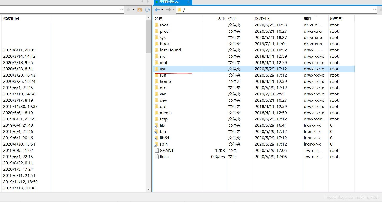Close the 连接阿里云 tab
The height and width of the screenshot is (202, 382).
click(188, 2)
